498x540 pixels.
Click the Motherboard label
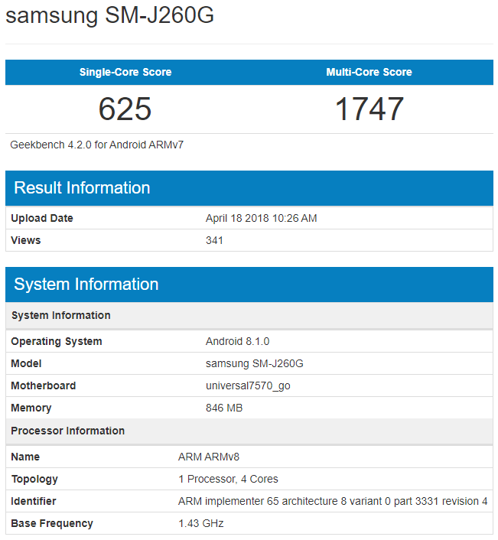click(44, 385)
